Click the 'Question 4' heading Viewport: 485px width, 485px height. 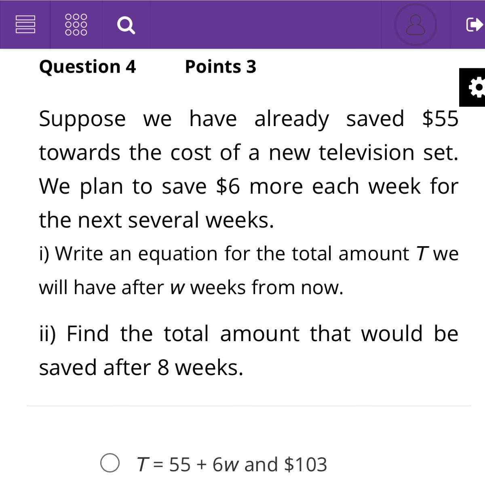click(x=87, y=67)
